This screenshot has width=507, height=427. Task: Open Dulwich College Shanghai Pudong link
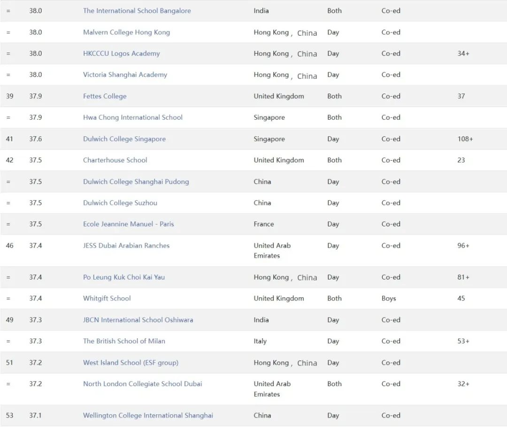[x=136, y=182]
